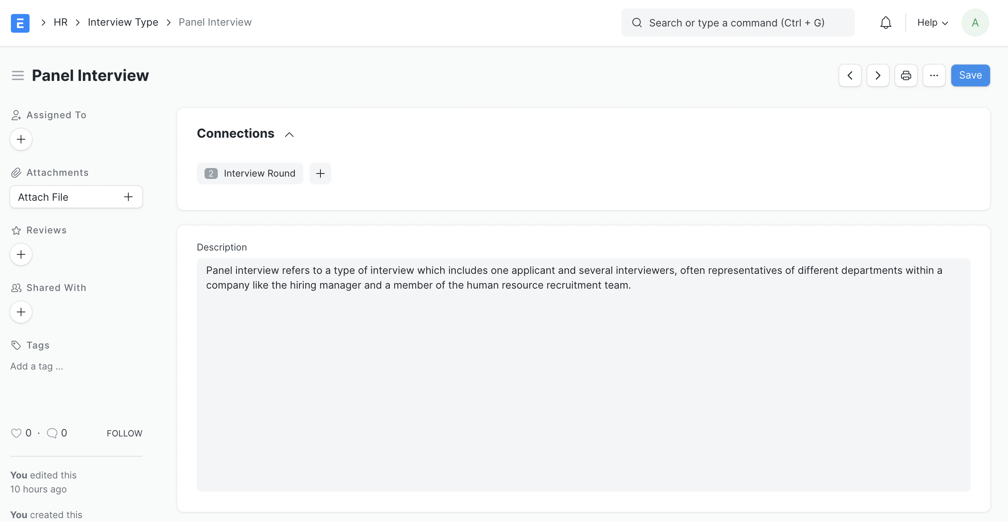1008x522 pixels.
Task: Click the Add a tag field
Action: pyautogui.click(x=37, y=366)
